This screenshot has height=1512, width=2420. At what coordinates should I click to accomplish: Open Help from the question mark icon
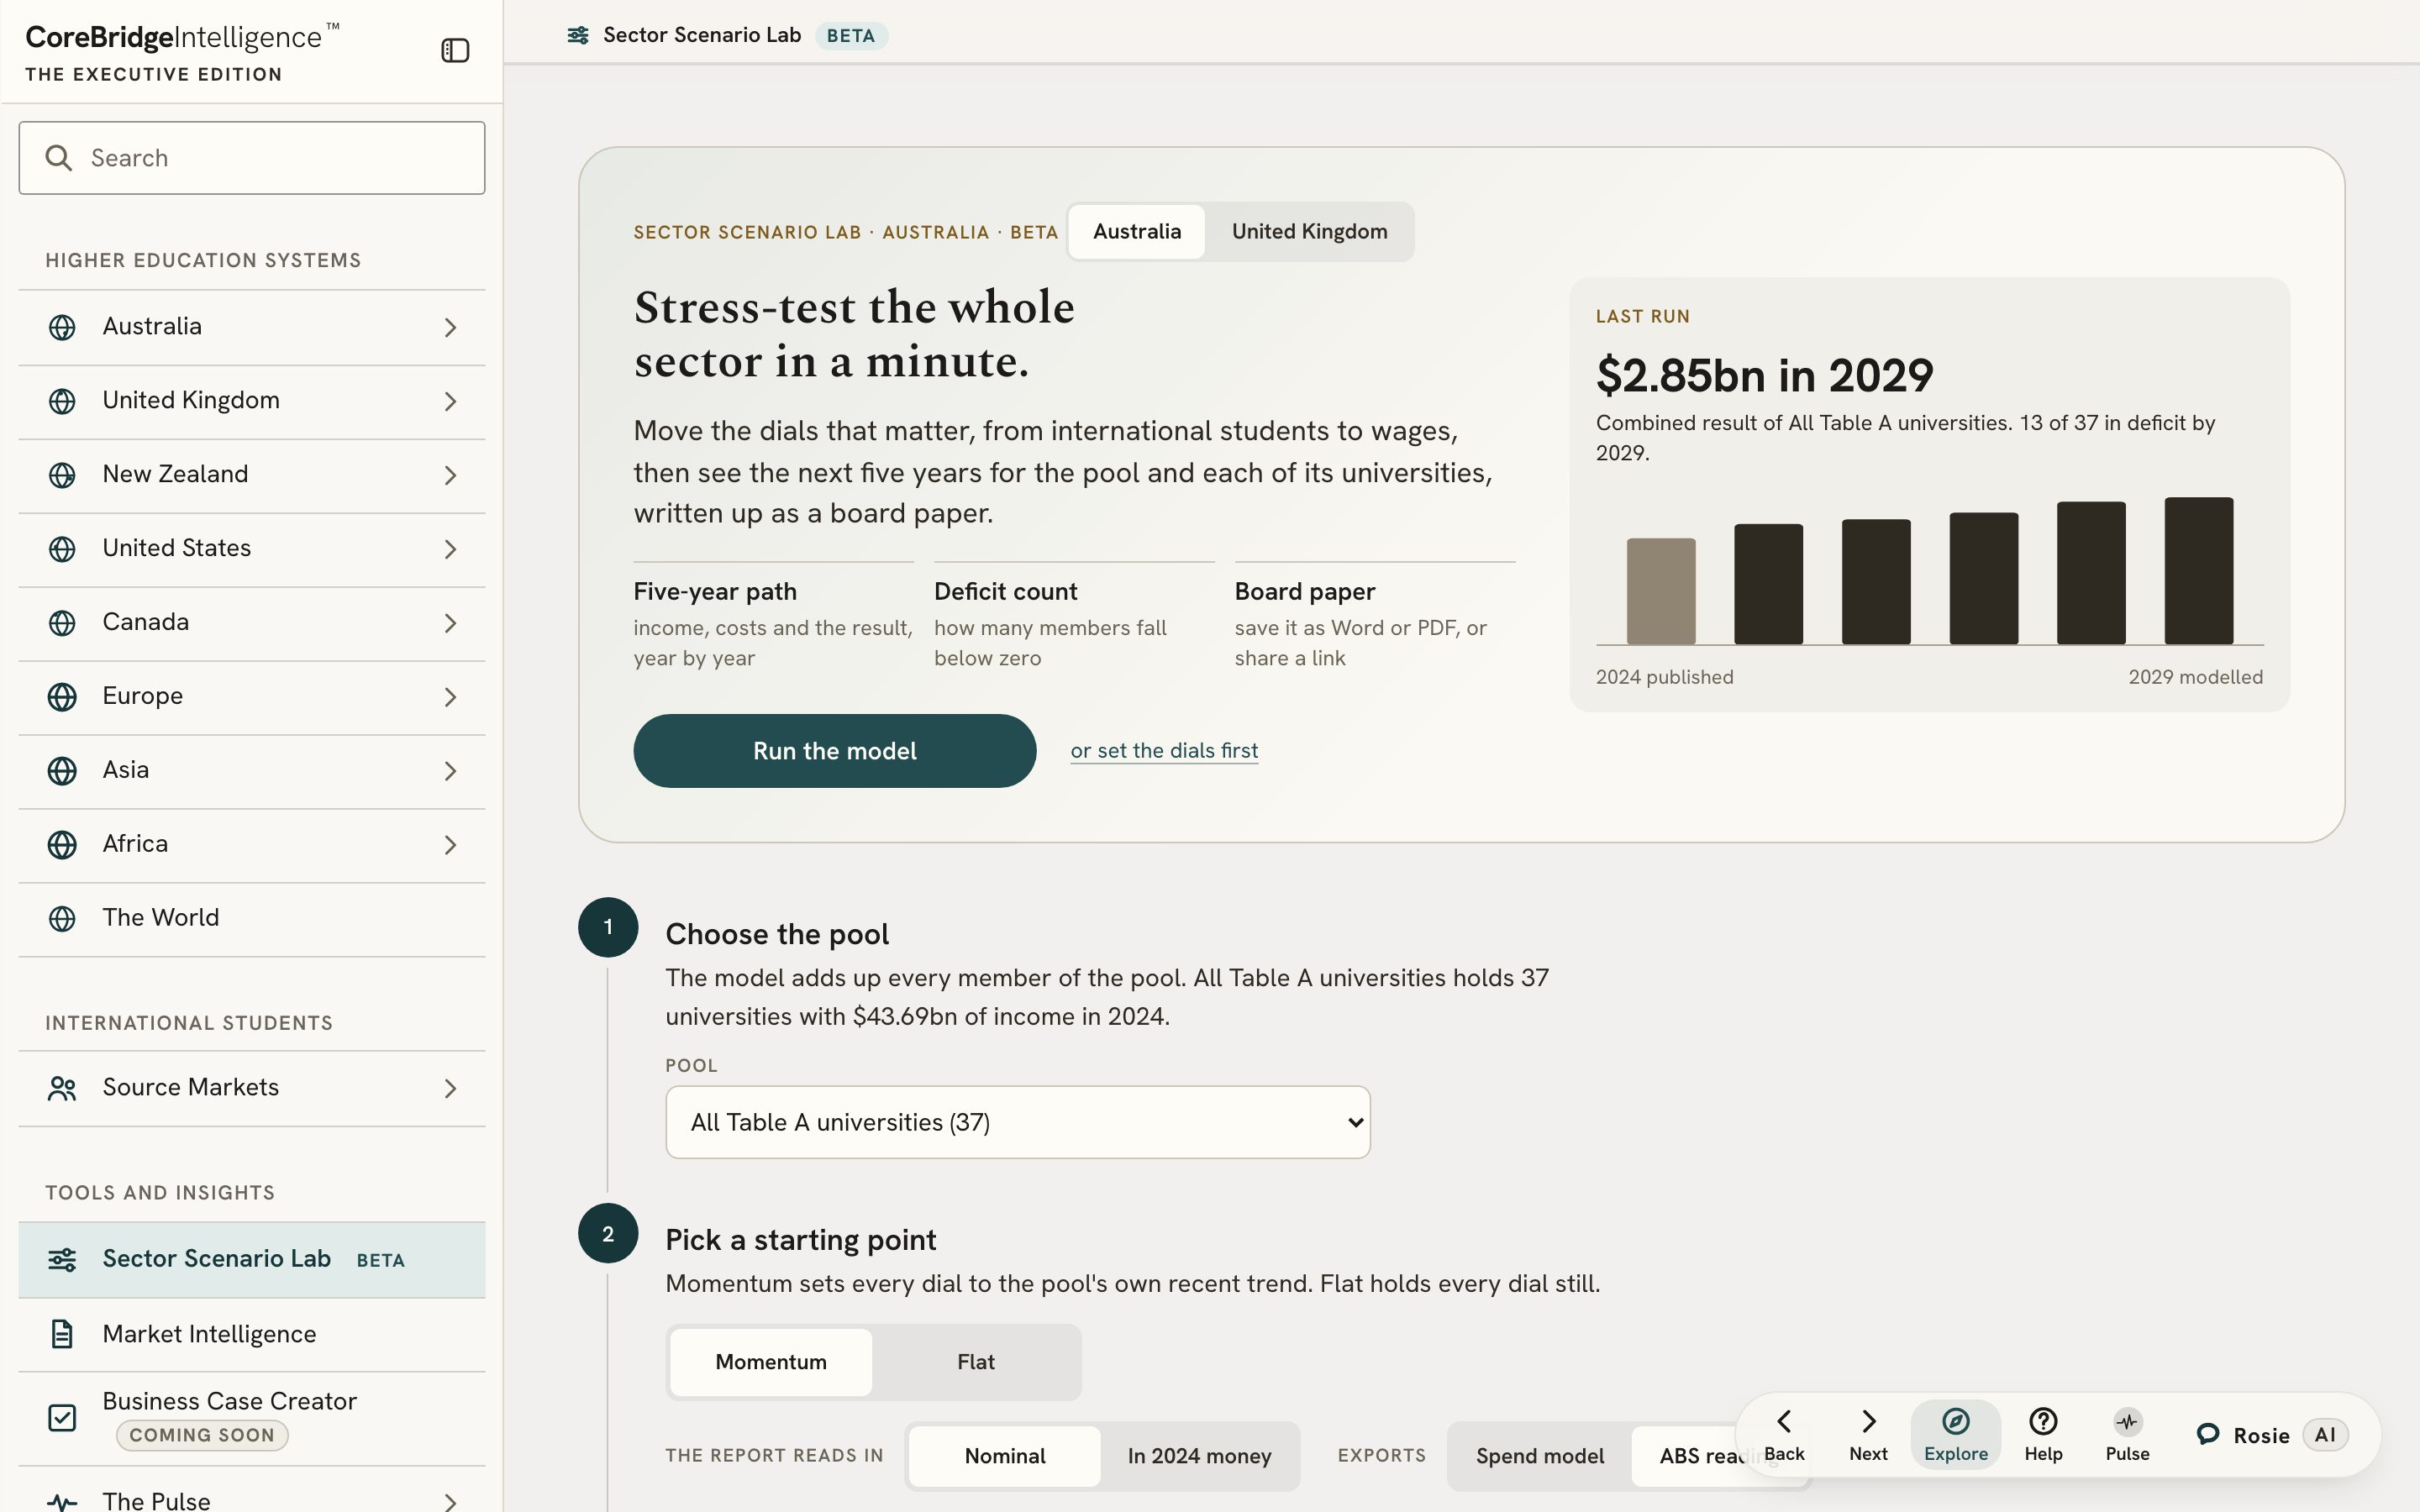2043,1421
